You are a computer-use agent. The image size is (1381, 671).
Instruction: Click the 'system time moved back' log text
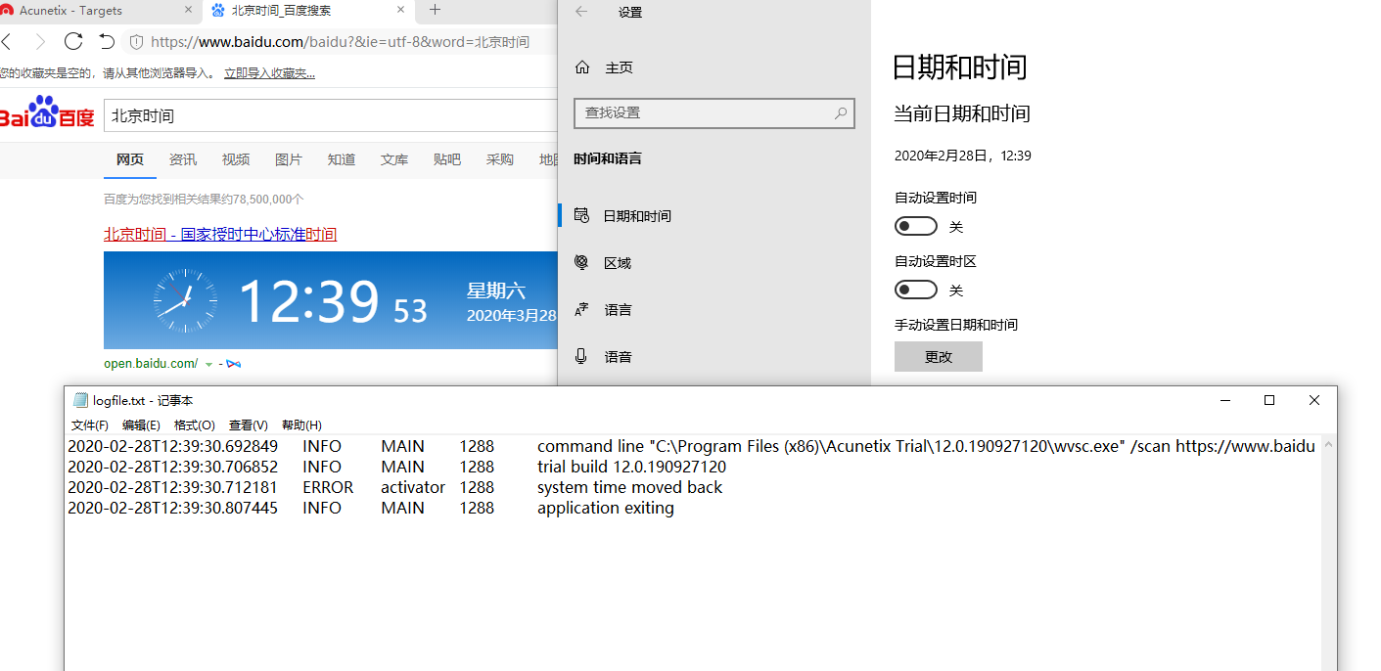[629, 487]
